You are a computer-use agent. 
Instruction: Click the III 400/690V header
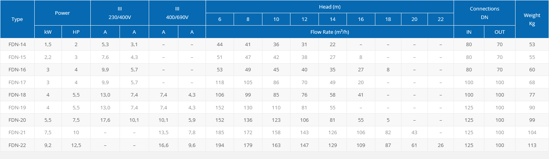[x=177, y=13]
